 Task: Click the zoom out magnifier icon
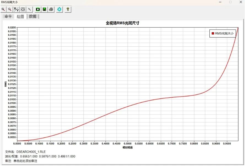click(x=10, y=9)
